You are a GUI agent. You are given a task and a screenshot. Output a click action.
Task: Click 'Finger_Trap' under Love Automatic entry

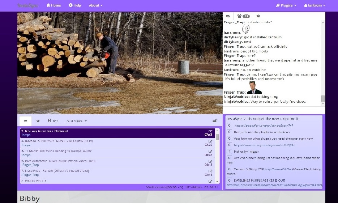tap(31, 165)
